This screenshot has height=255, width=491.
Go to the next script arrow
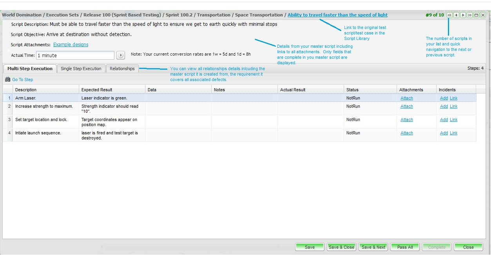click(x=463, y=15)
